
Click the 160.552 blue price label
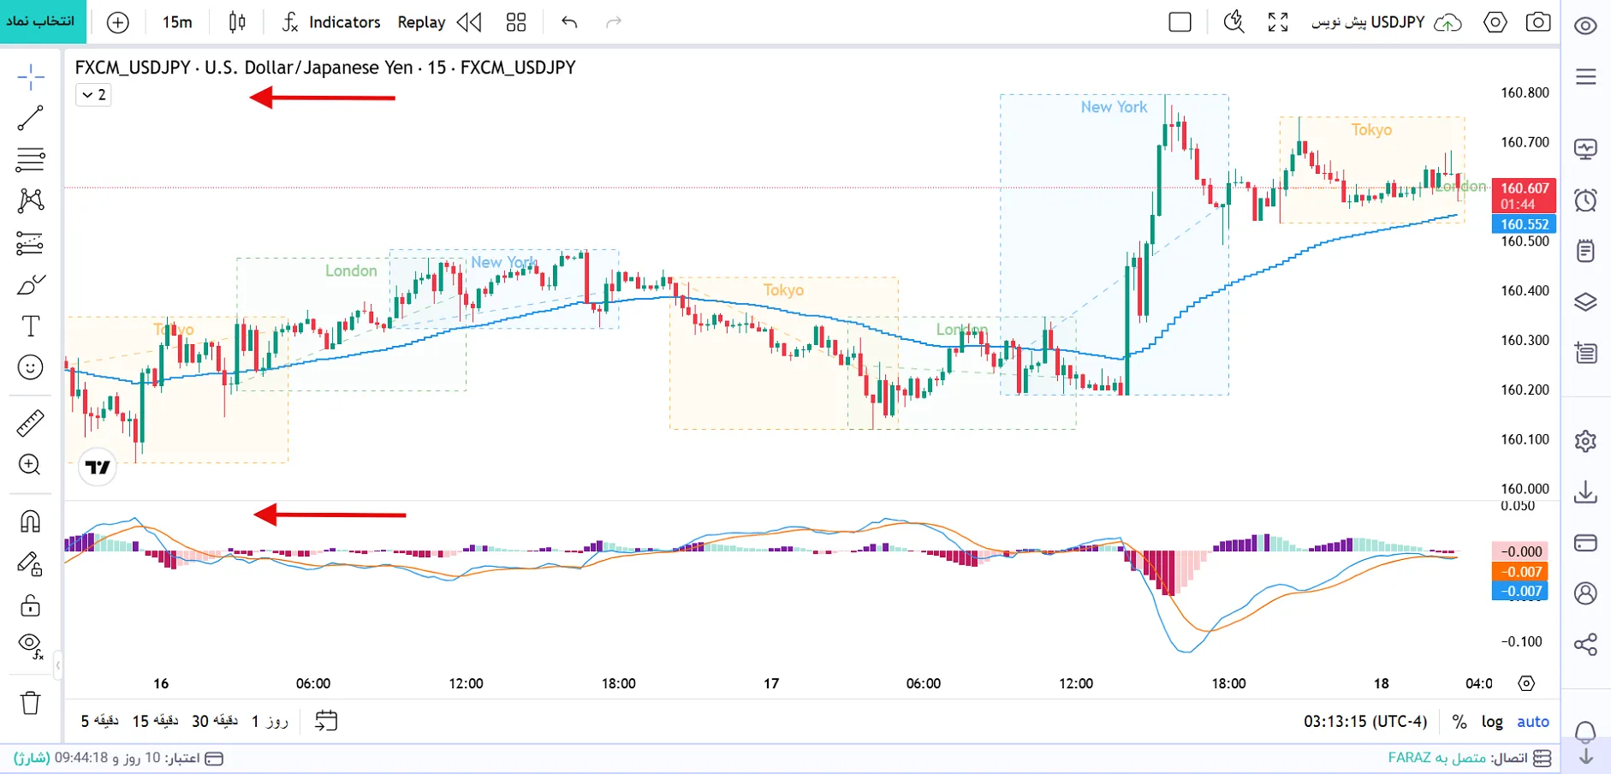[1524, 224]
